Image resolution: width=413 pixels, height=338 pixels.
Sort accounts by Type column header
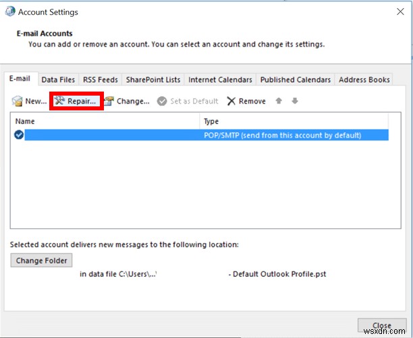click(294, 121)
